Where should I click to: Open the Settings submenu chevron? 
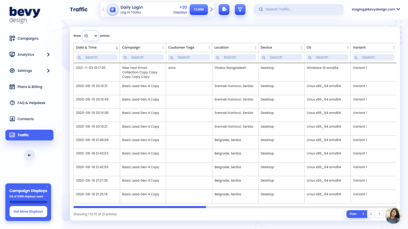(48, 70)
